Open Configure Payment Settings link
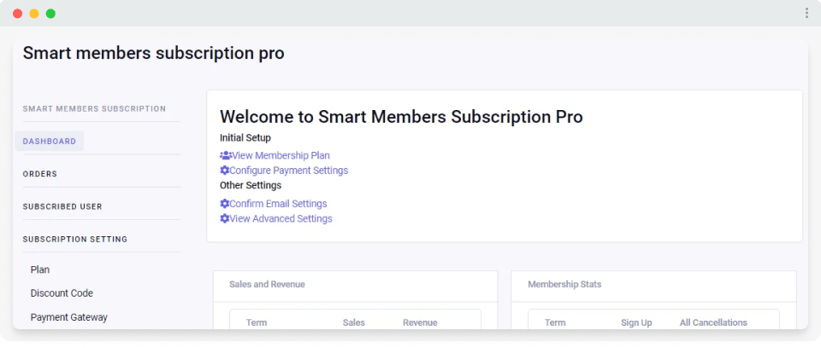 coord(288,171)
